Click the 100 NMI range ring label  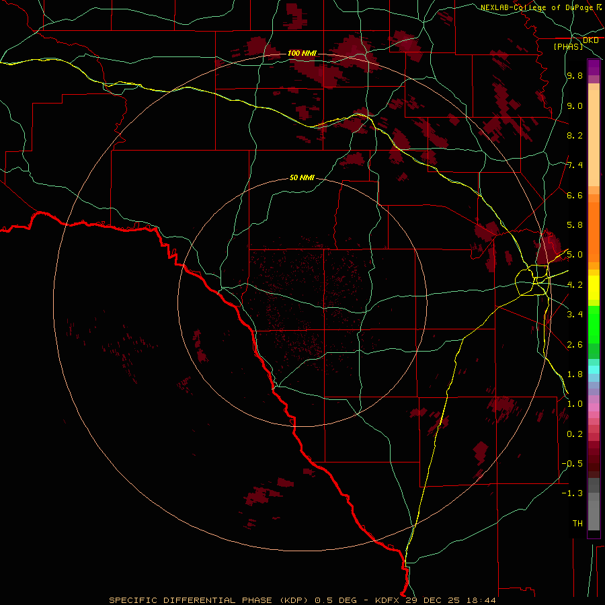point(302,53)
